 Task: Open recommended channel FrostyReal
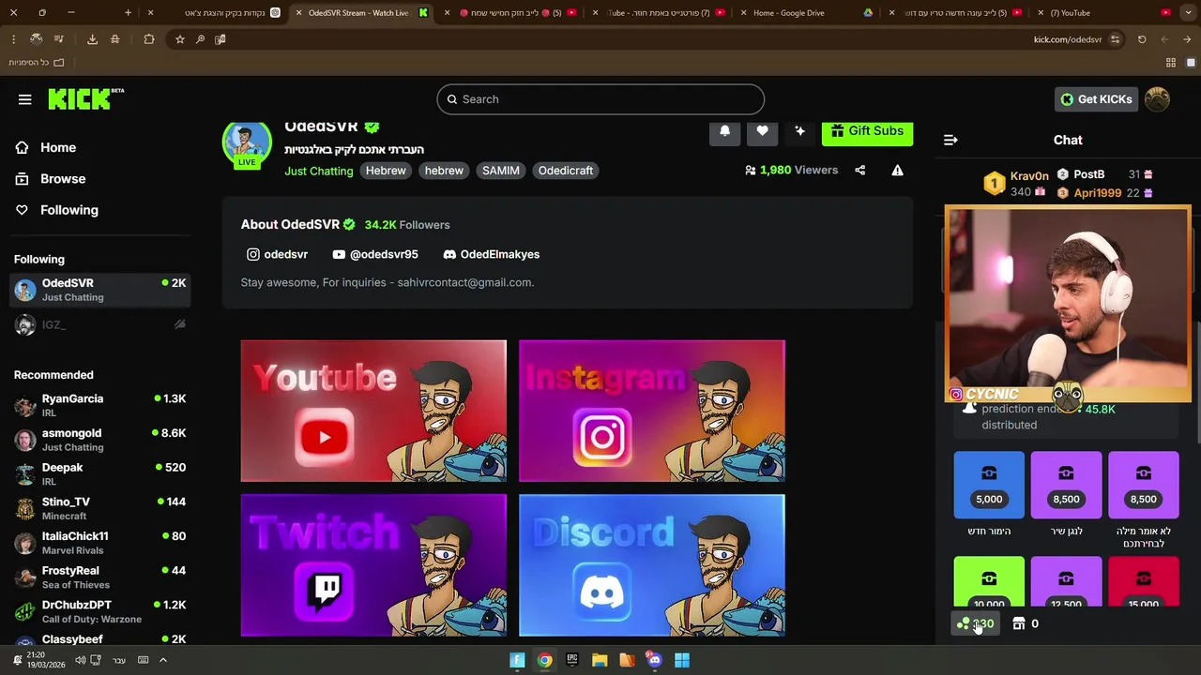pyautogui.click(x=100, y=577)
